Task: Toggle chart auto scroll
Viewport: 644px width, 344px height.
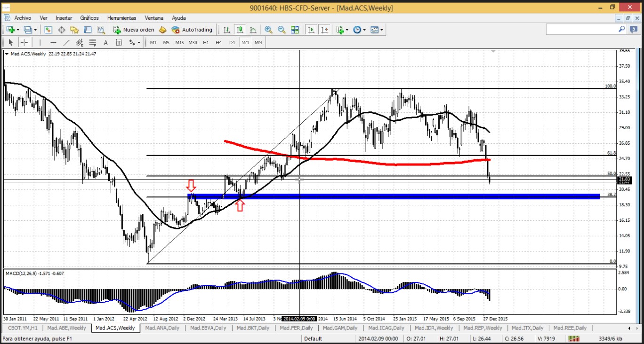Action: tap(311, 30)
